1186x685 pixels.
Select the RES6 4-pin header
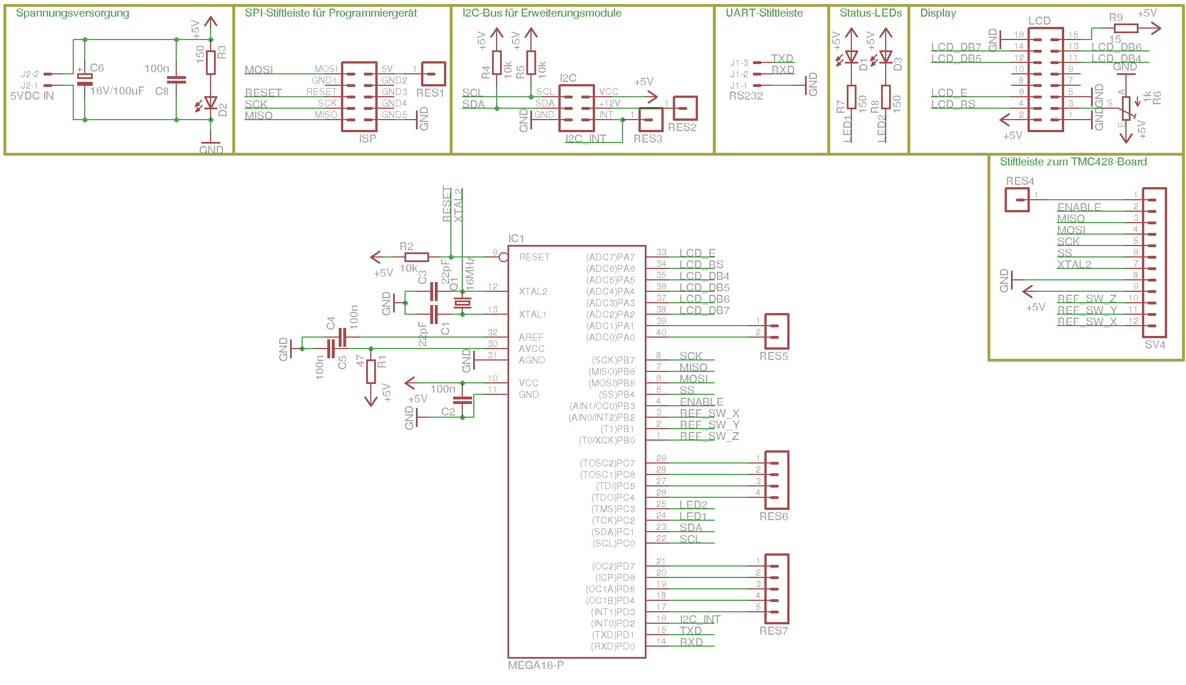776,480
